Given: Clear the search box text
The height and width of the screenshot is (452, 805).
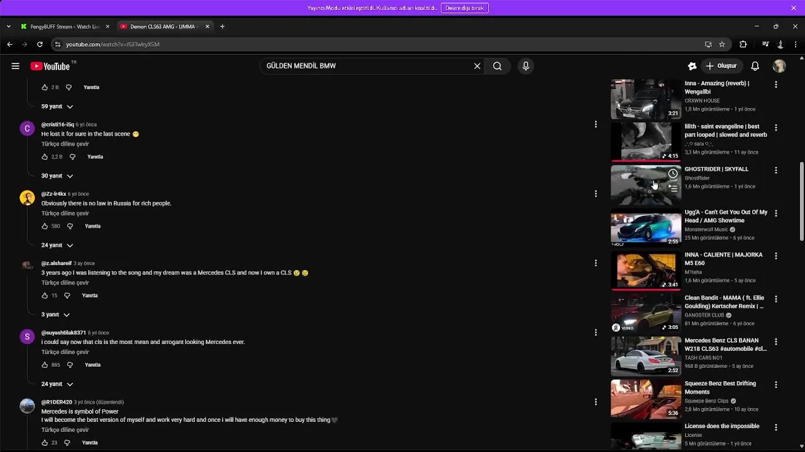Looking at the screenshot, I should pos(477,66).
